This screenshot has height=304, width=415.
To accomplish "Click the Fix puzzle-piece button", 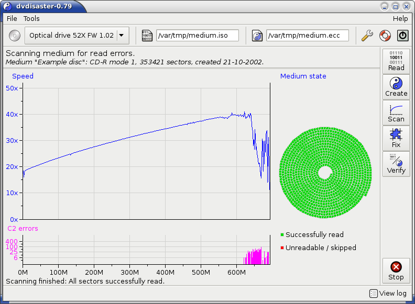I will [x=396, y=138].
